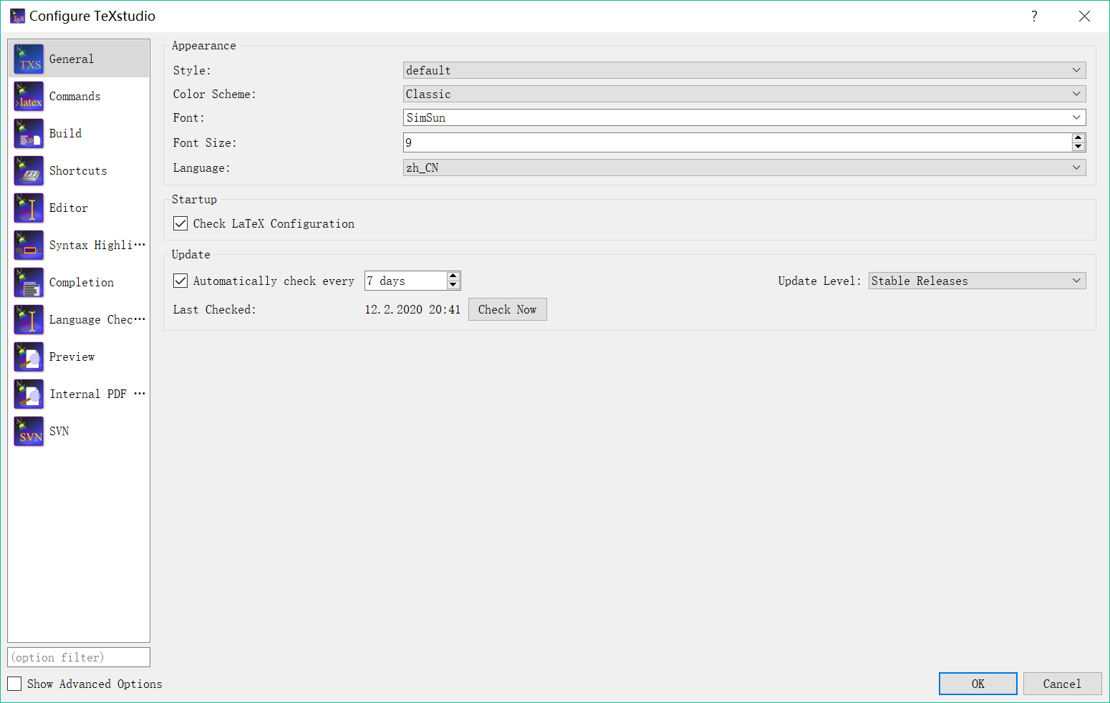
Task: Open the Language dropdown showing zh_CN
Action: pos(744,168)
